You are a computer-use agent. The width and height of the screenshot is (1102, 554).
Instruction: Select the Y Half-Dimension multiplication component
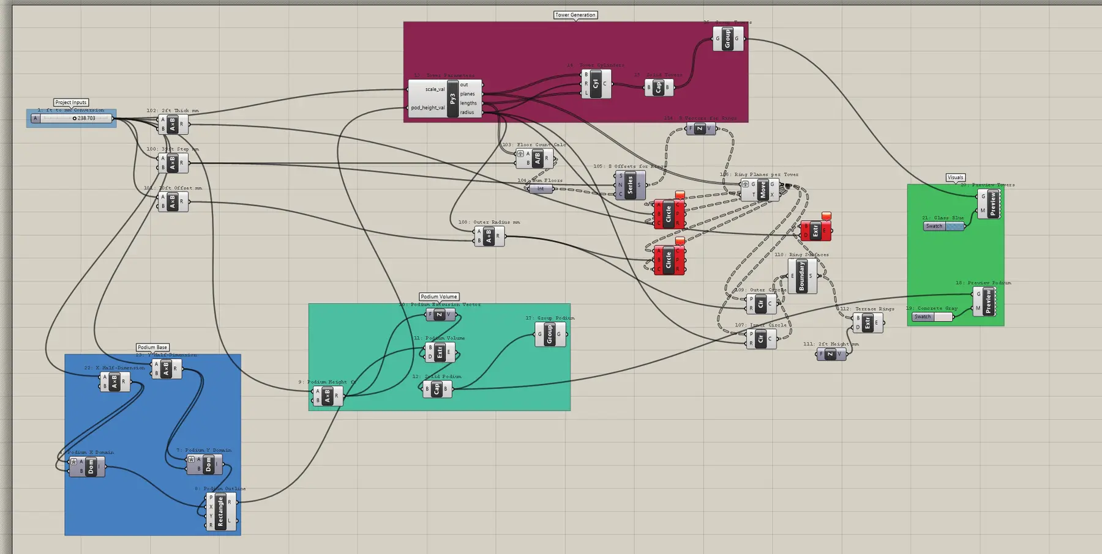pyautogui.click(x=167, y=369)
